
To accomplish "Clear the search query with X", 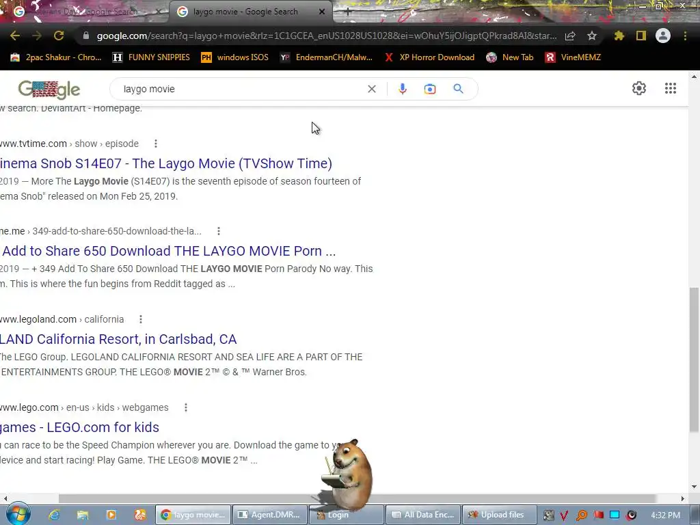I will tap(371, 89).
